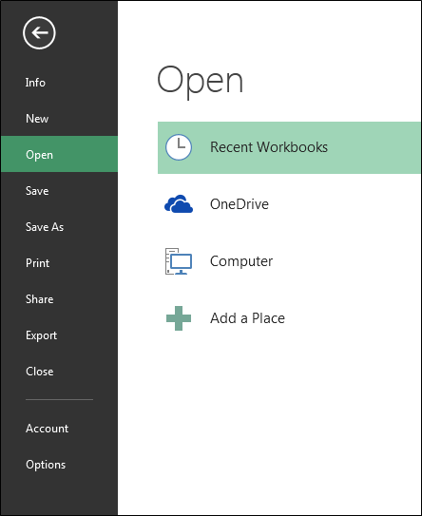422x516 pixels.
Task: Select the OneDrive location text
Action: pos(240,204)
